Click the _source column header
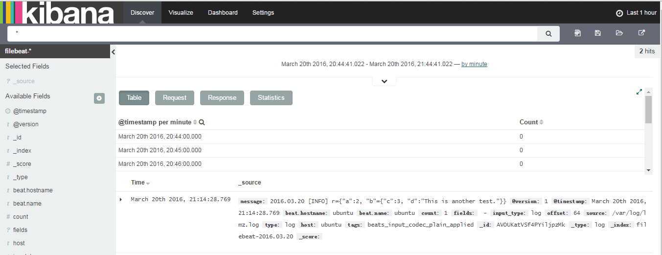 [250, 183]
